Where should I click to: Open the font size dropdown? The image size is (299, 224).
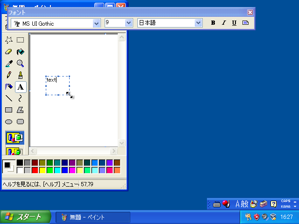coord(128,23)
